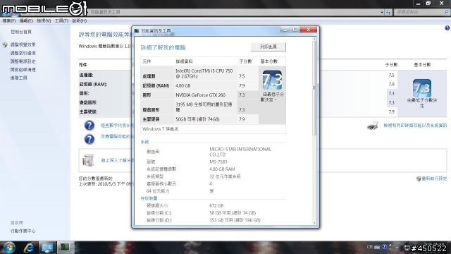The width and height of the screenshot is (451, 254).
Task: Click the 重新執行評定 link
Action: point(434,179)
